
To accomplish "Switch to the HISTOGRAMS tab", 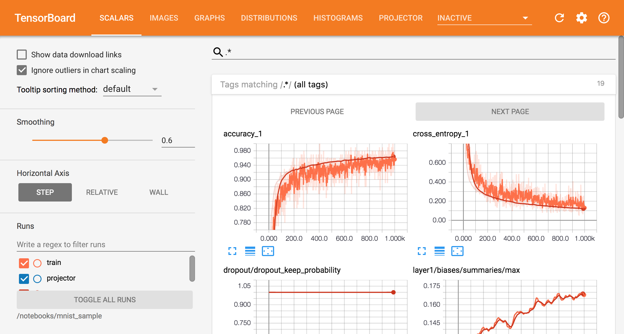I will pos(338,18).
